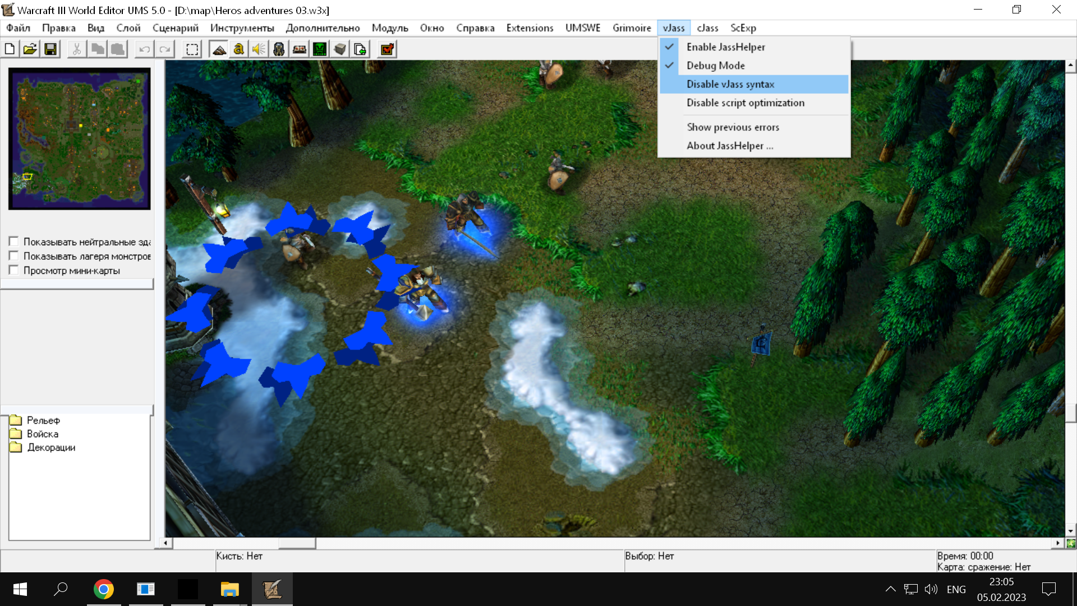Open the Grimoire menu
The image size is (1077, 606).
point(632,28)
